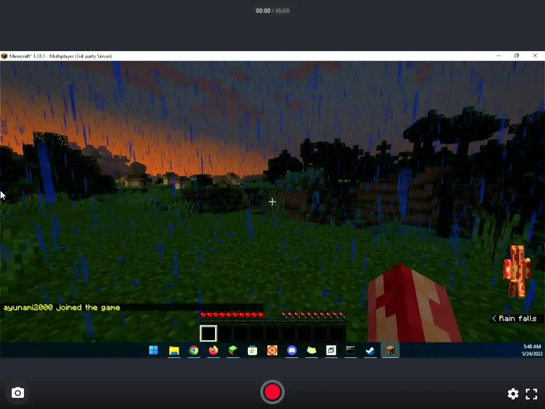Open the orange Ubuntu app icon
The height and width of the screenshot is (409, 545).
[272, 350]
